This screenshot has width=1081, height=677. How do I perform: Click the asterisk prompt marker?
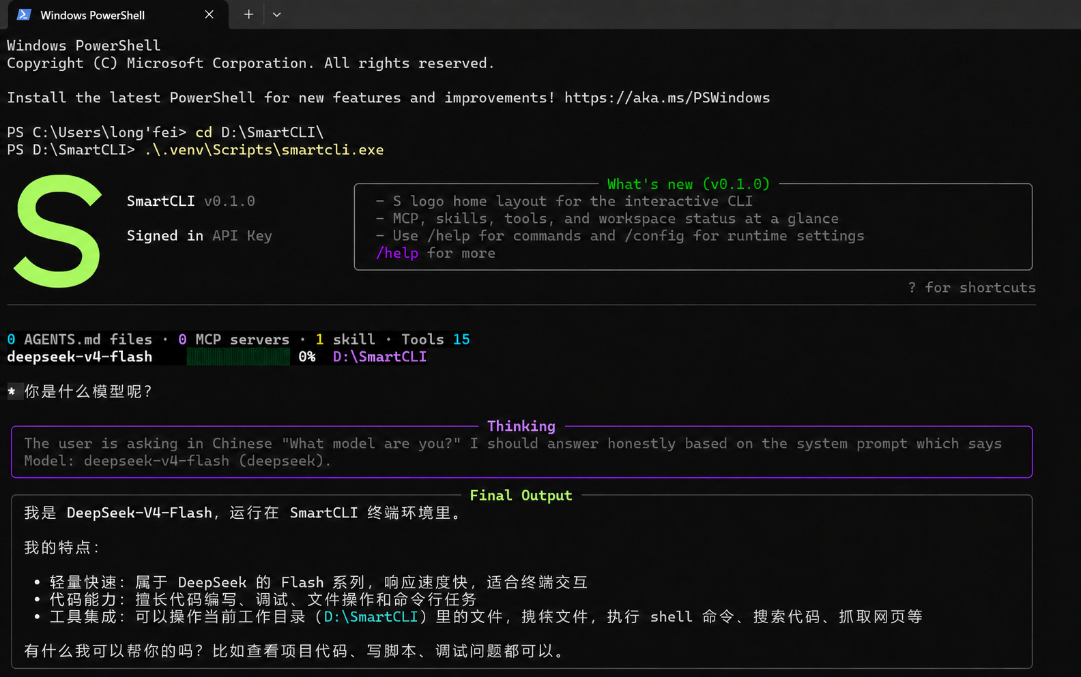(x=12, y=391)
